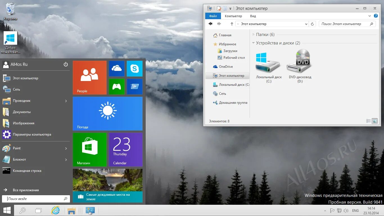Switch to large icons view in status bar
Image resolution: width=384 pixels, height=216 pixels.
coord(375,121)
